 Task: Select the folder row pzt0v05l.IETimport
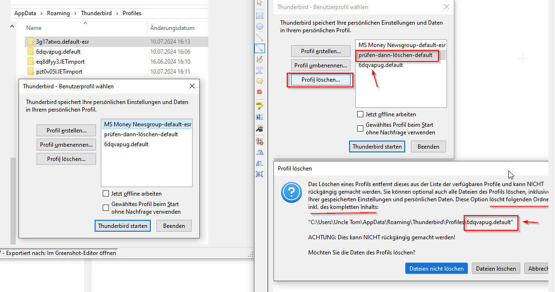pos(117,71)
